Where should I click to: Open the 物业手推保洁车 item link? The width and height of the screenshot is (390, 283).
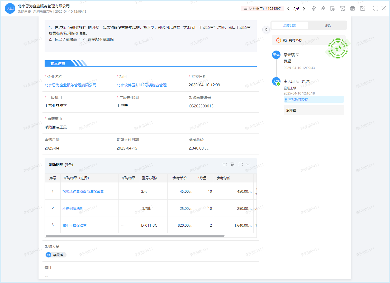(74, 225)
